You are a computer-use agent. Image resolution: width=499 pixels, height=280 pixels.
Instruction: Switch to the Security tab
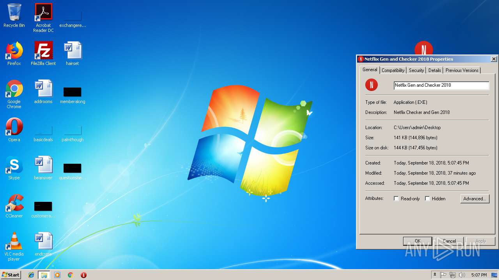pyautogui.click(x=416, y=70)
